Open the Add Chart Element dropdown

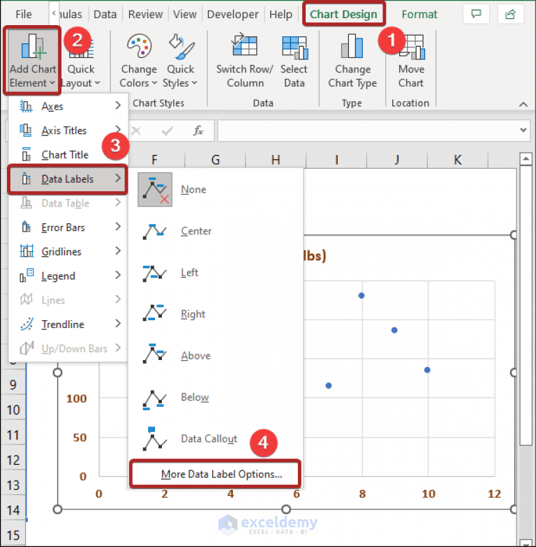(32, 61)
